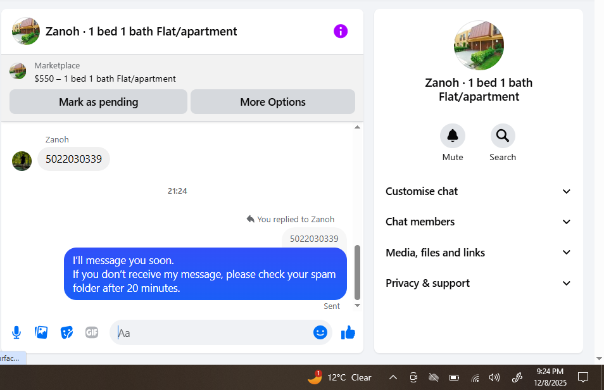Click the battery icon in the taskbar
The image size is (604, 390).
tap(454, 378)
